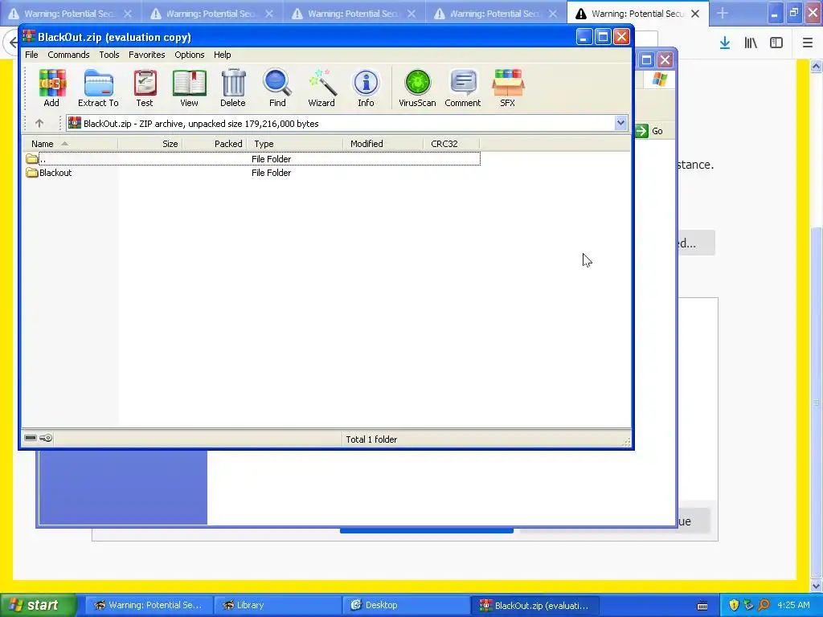The width and height of the screenshot is (823, 617).
Task: Click the View book icon
Action: tap(190, 88)
